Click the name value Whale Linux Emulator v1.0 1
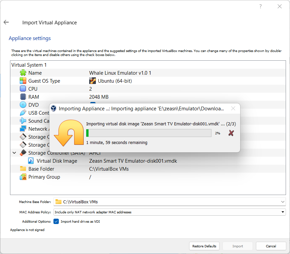The image size is (290, 254). [120, 73]
